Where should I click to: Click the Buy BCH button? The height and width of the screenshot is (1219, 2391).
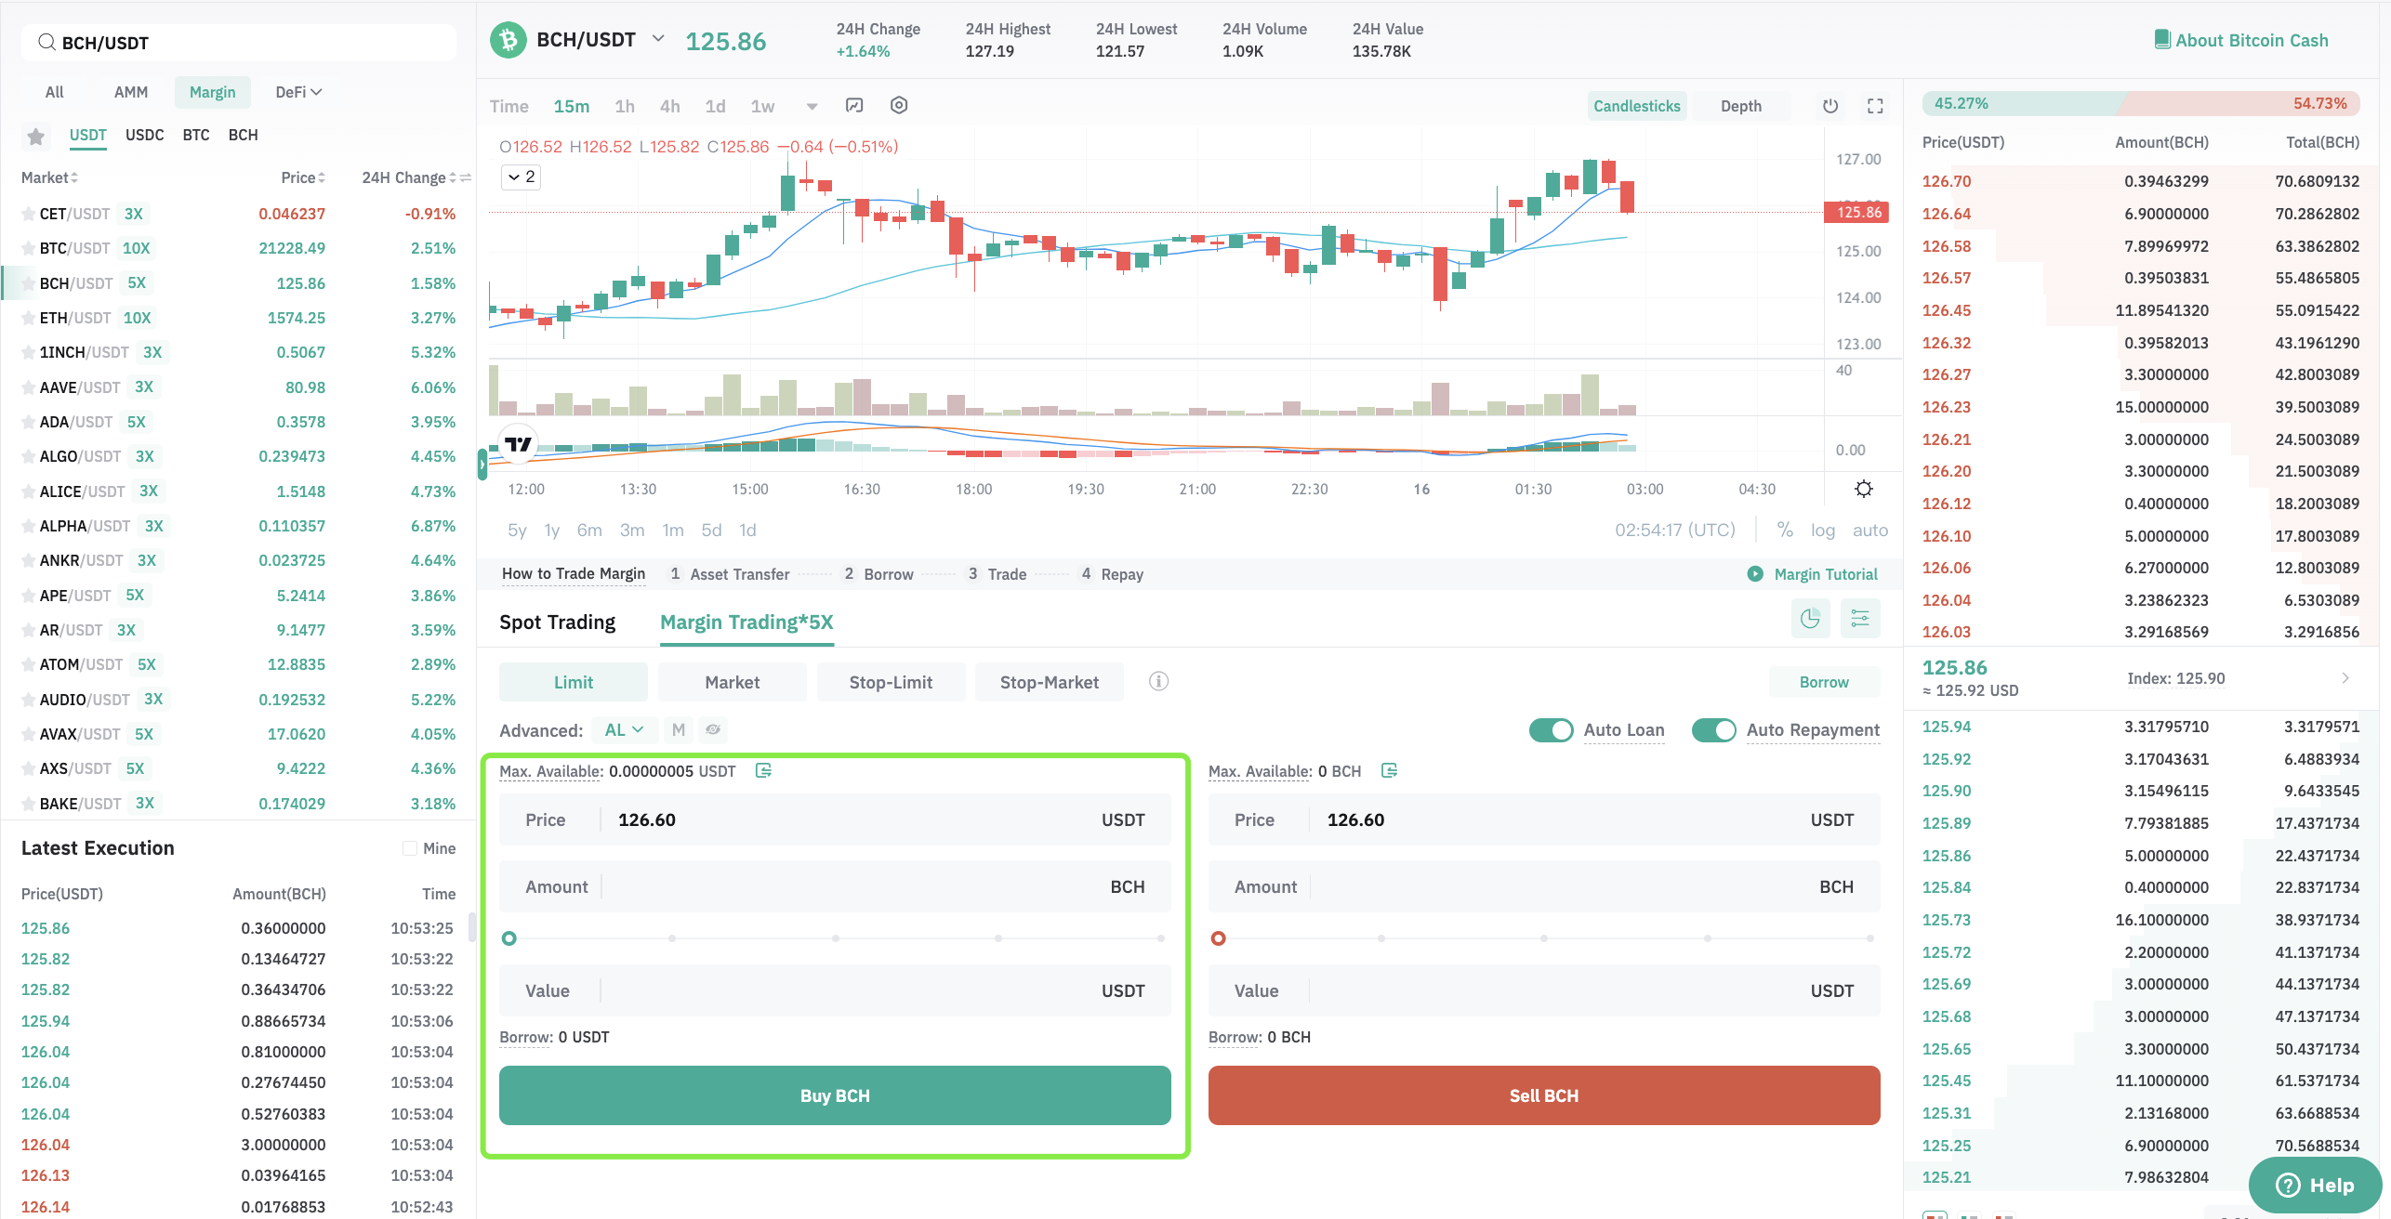(835, 1095)
